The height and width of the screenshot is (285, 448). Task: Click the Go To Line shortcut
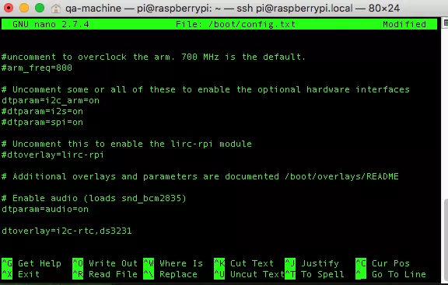coord(390,274)
